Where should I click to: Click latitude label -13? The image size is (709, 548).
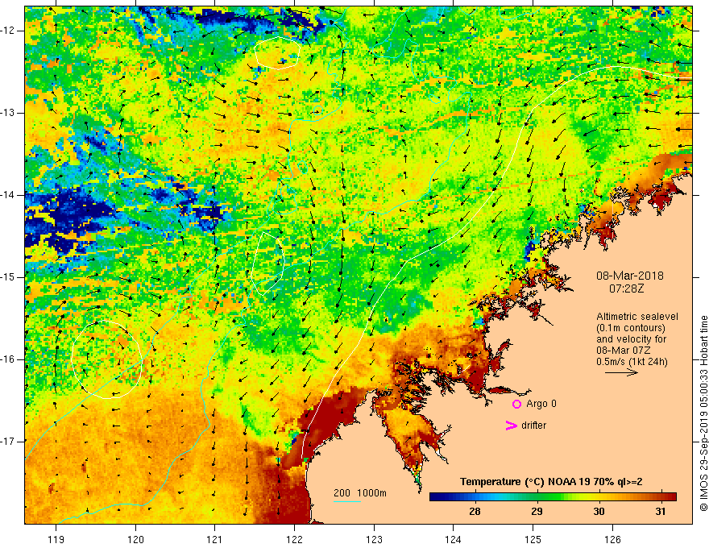coord(8,113)
